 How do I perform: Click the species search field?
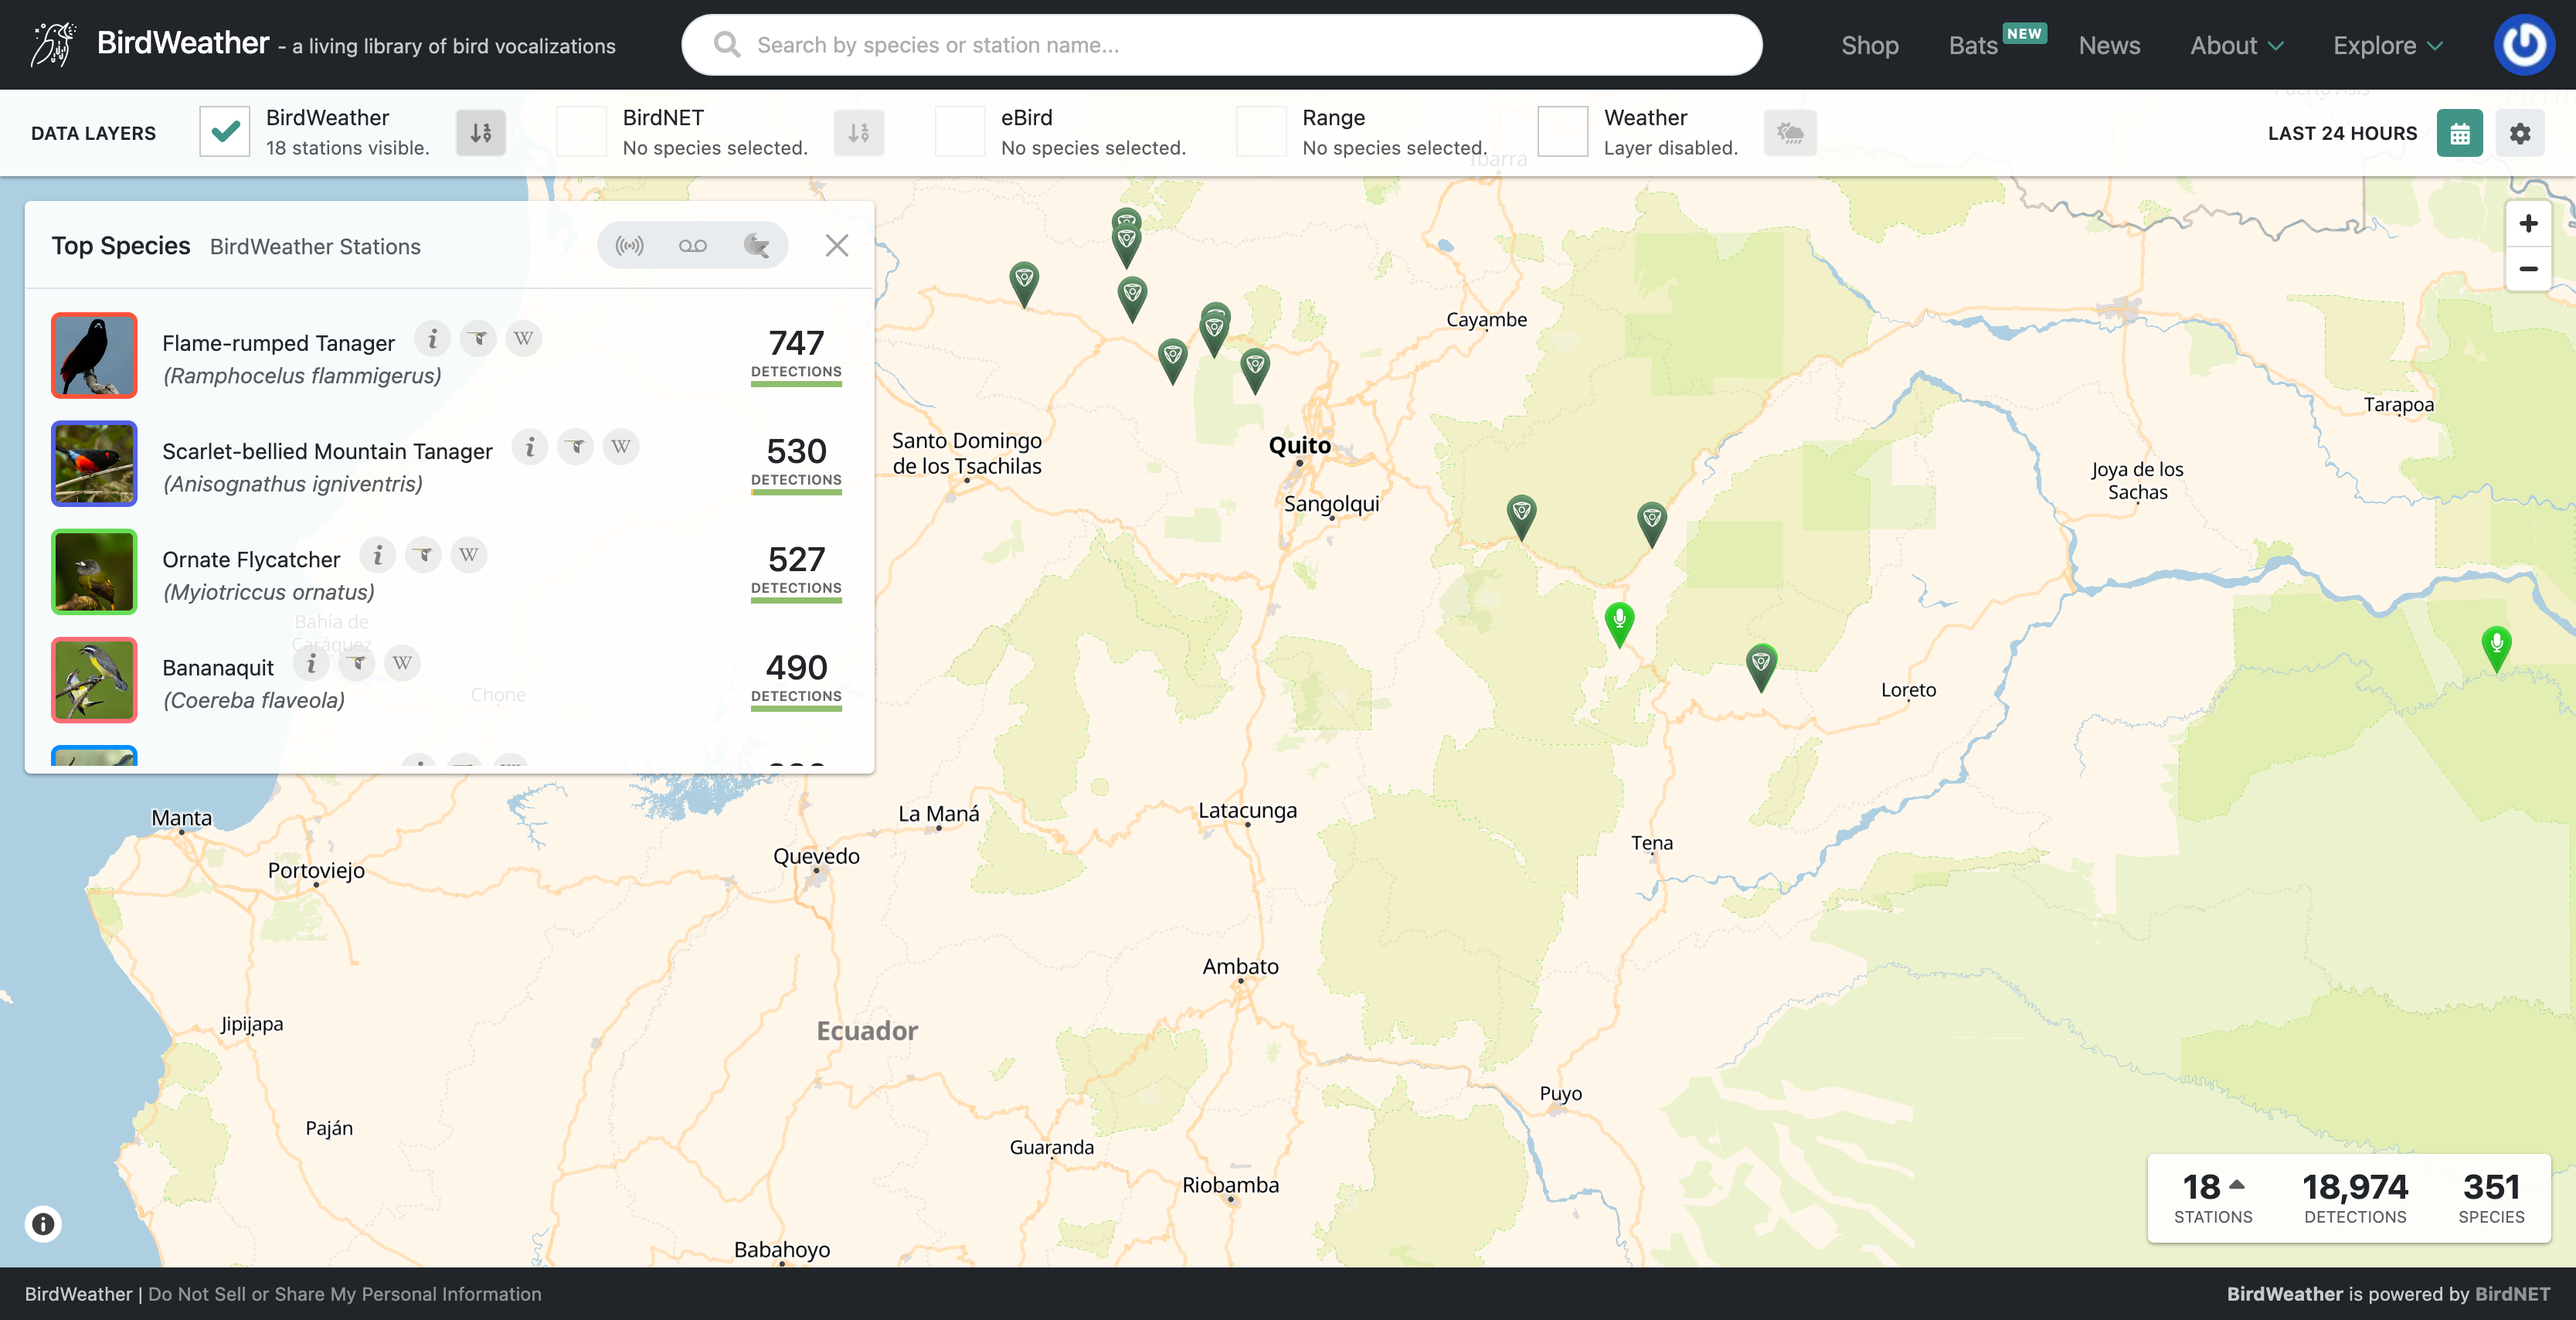pyautogui.click(x=1221, y=45)
